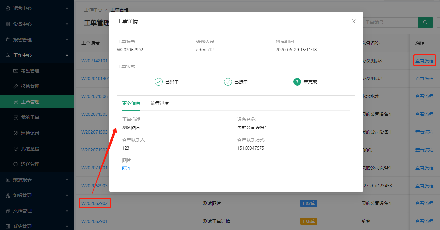Click 查看流程 for the 协议测试3 row
This screenshot has height=230, width=440.
pos(424,61)
